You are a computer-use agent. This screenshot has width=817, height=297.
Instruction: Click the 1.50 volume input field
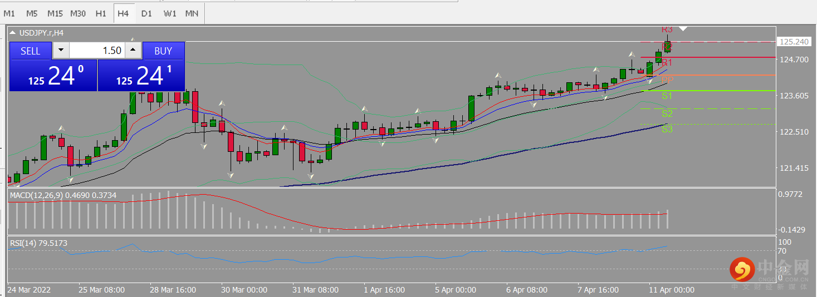(x=96, y=51)
